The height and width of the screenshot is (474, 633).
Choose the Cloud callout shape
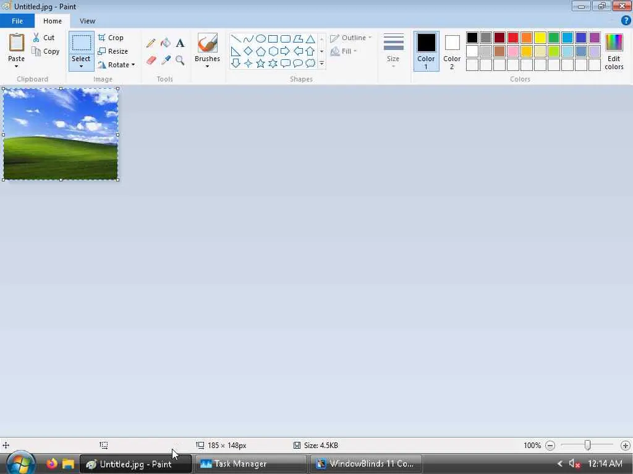point(310,64)
